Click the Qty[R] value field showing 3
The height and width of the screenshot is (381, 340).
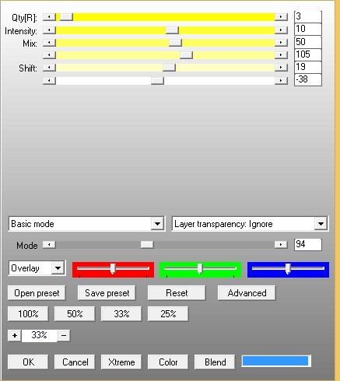(x=308, y=16)
